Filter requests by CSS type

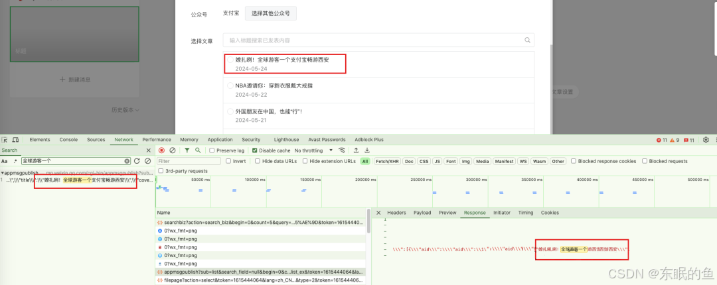[424, 161]
